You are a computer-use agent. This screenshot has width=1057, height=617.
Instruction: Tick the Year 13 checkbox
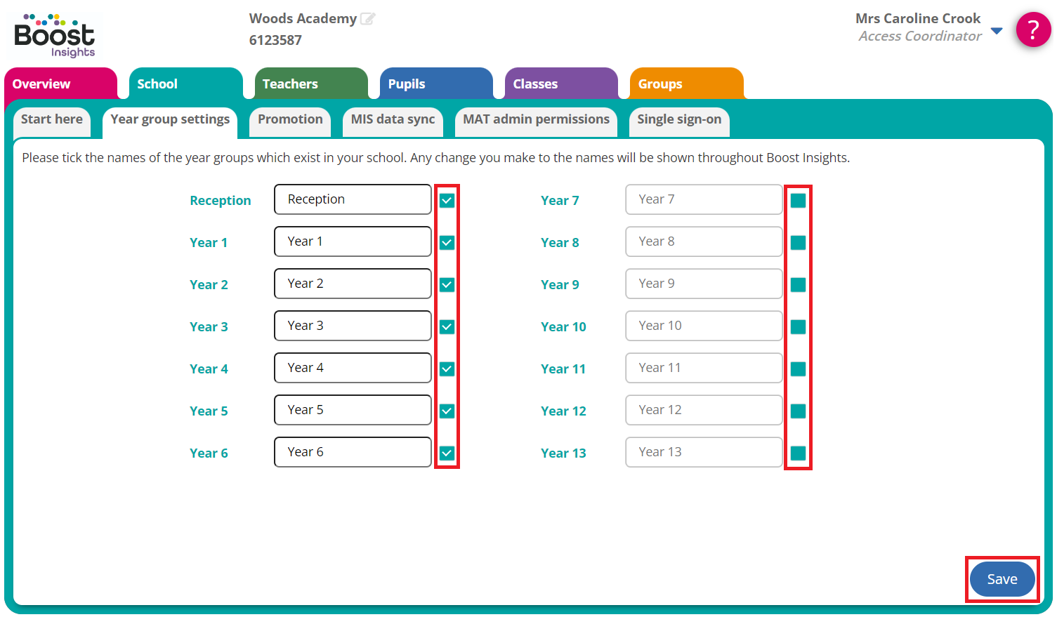coord(798,453)
